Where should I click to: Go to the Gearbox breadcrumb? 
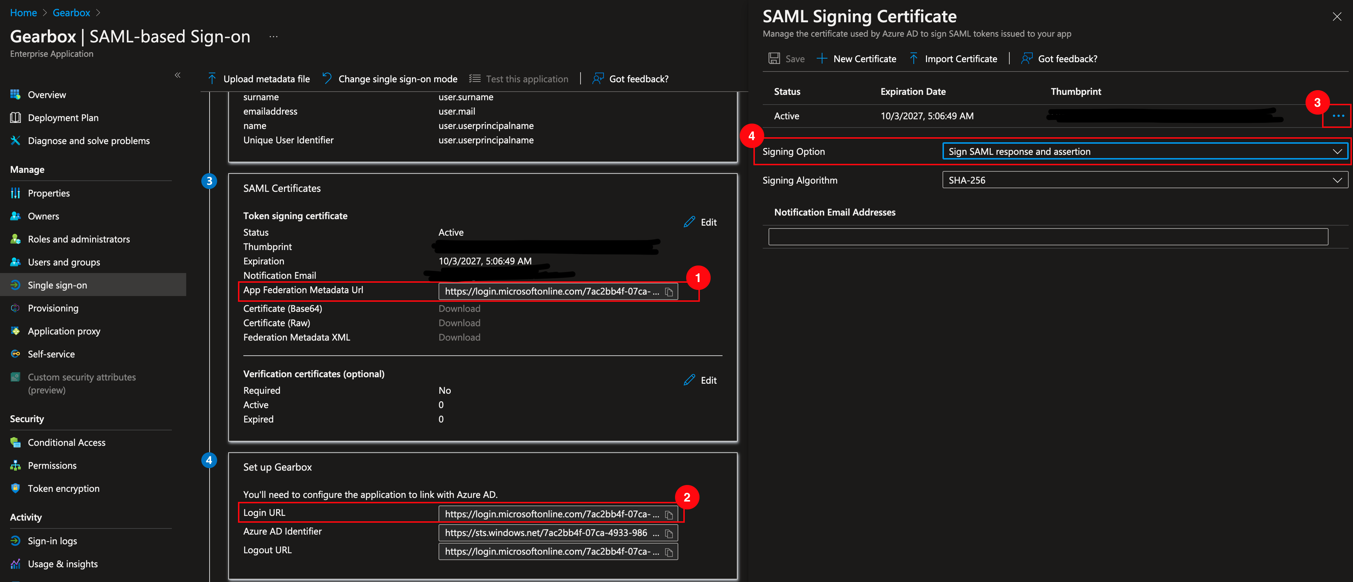pos(72,13)
